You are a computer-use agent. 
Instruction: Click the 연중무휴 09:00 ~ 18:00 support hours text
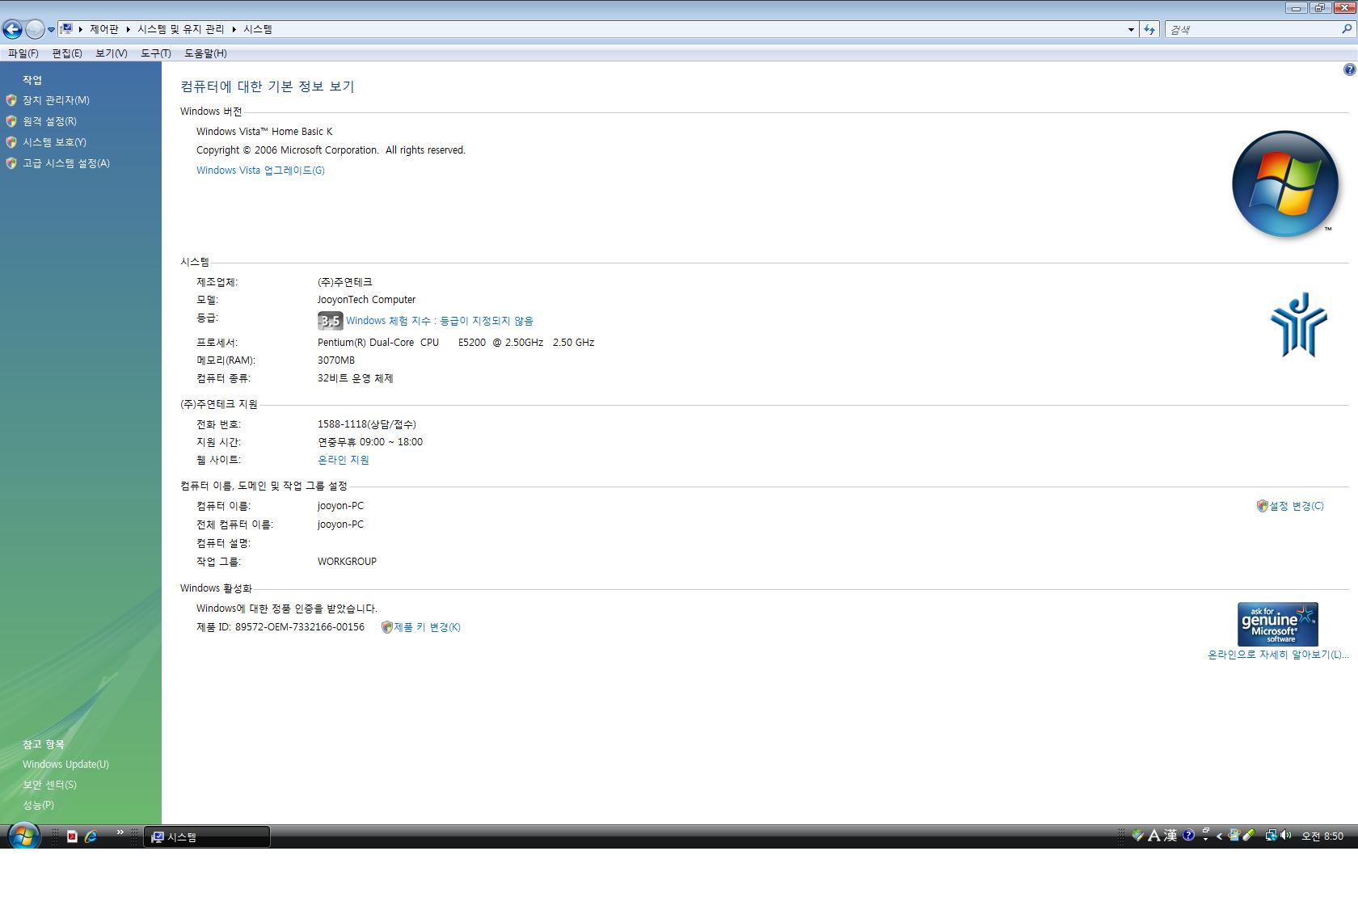tap(370, 442)
